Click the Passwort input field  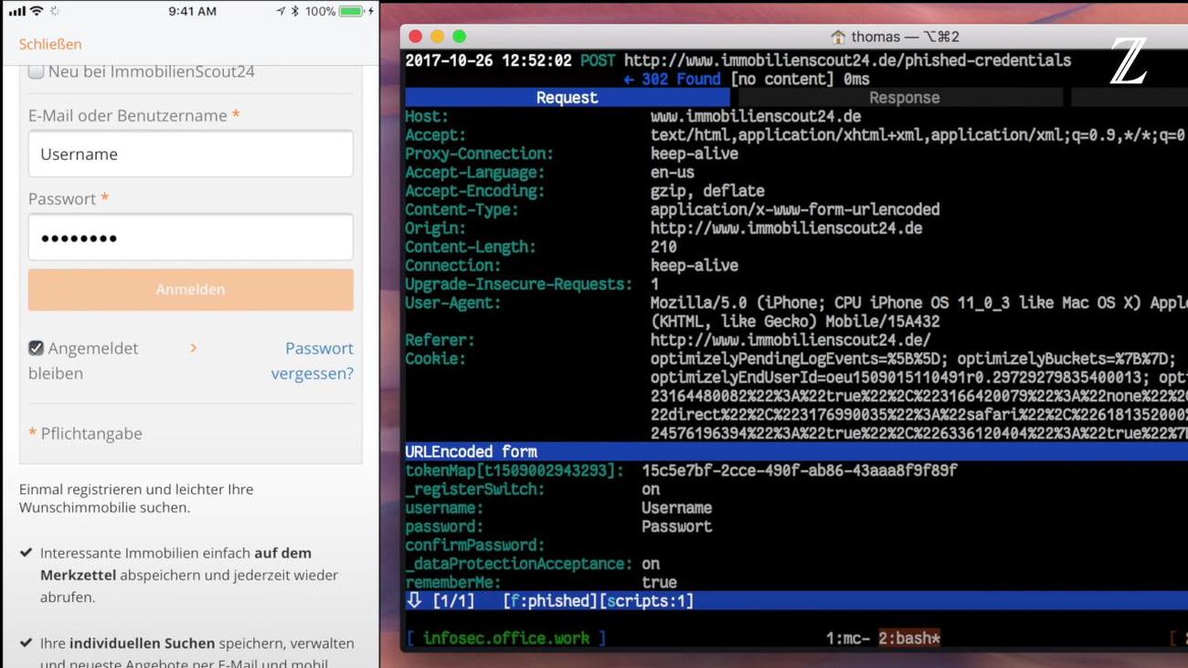point(190,238)
